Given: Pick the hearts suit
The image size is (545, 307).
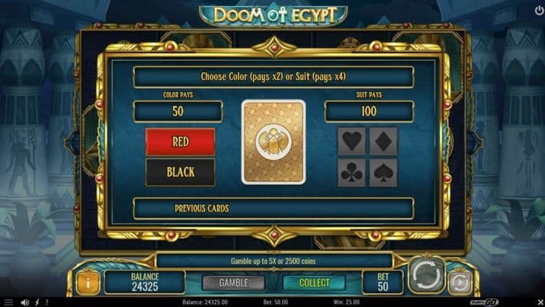Looking at the screenshot, I should point(352,141).
